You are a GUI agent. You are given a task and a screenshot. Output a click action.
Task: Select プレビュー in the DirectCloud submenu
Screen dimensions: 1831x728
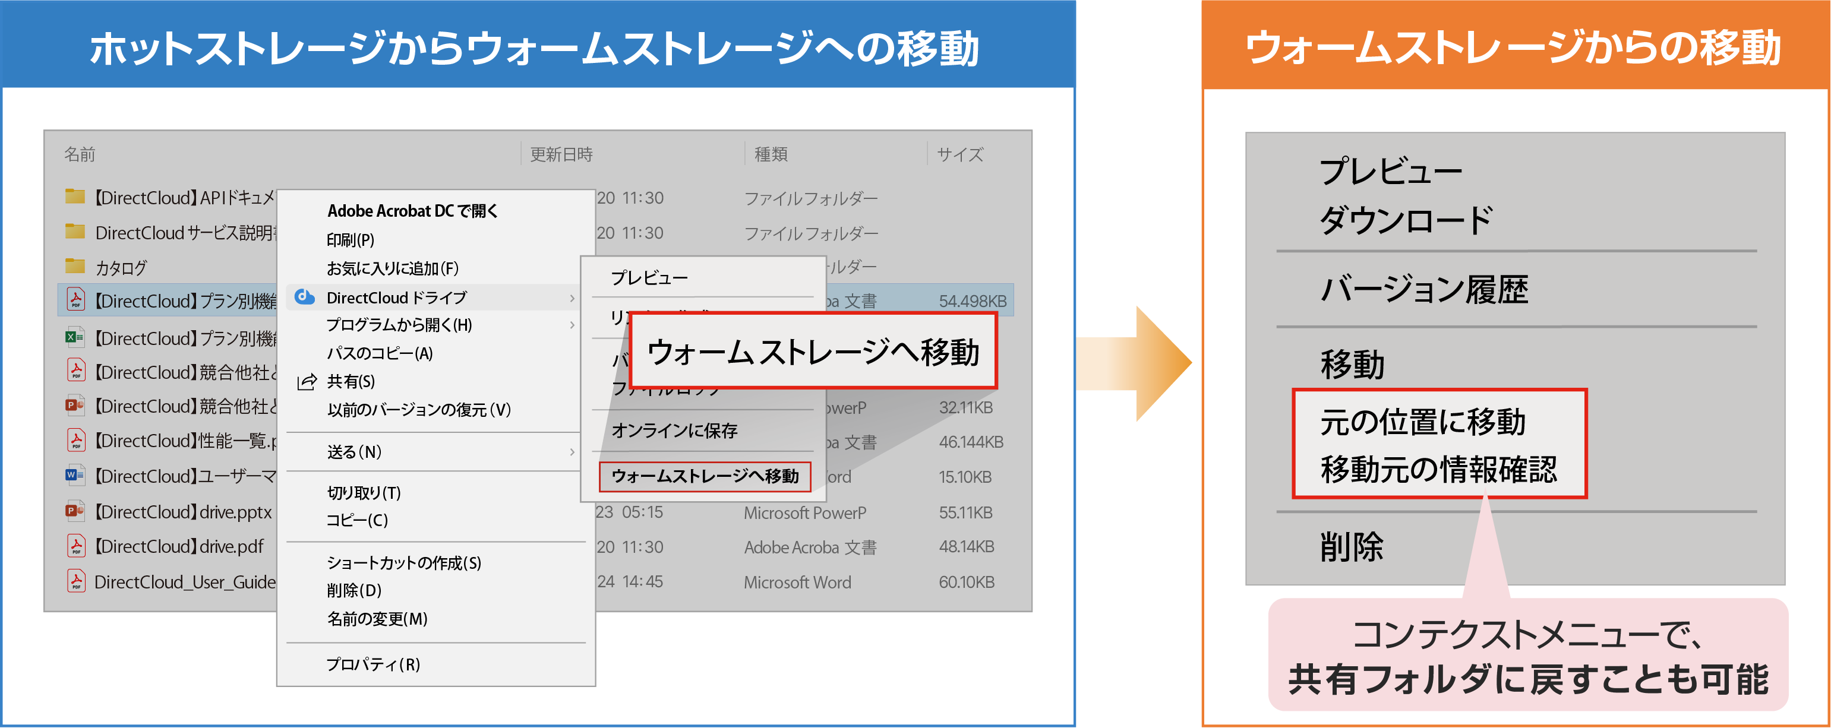point(649,278)
